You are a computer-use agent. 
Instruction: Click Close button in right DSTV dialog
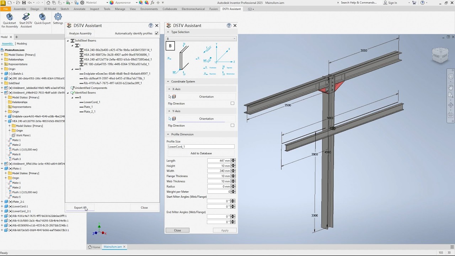coord(177,230)
